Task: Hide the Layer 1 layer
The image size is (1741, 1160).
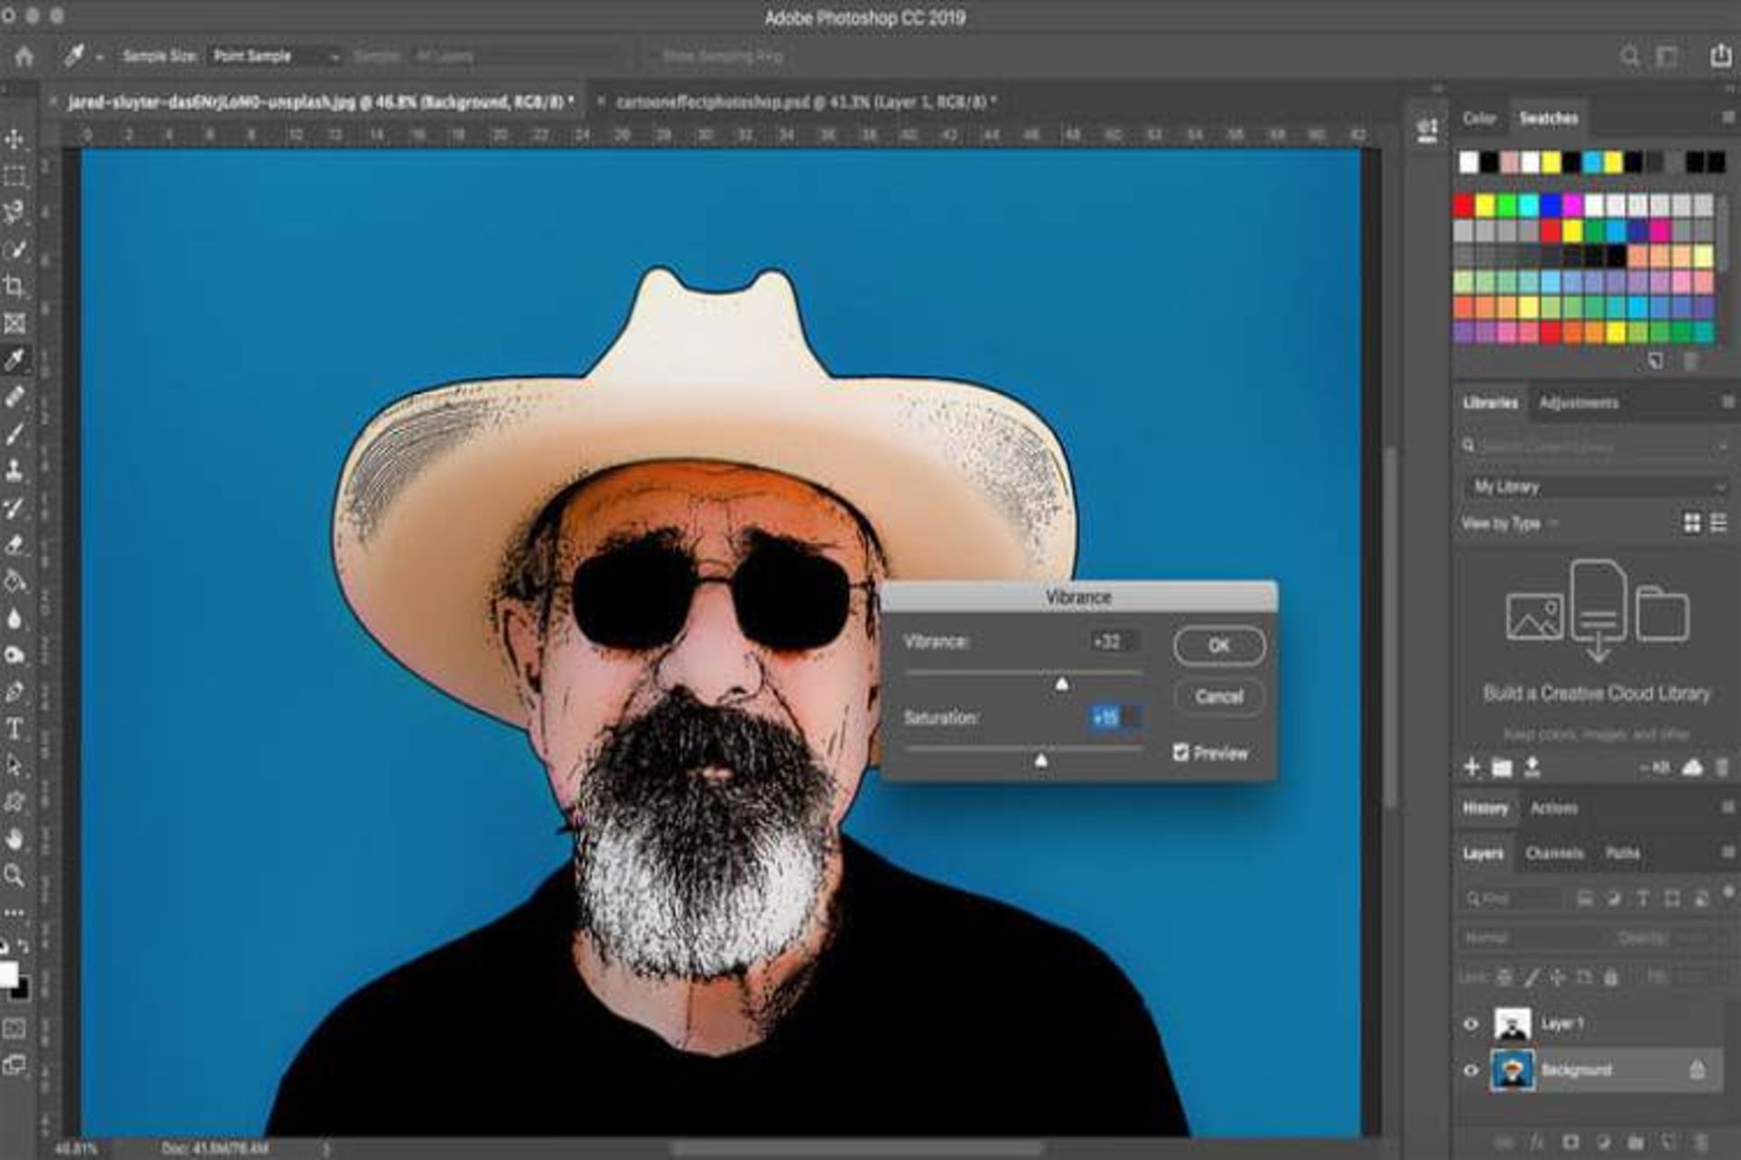Action: tap(1471, 1024)
